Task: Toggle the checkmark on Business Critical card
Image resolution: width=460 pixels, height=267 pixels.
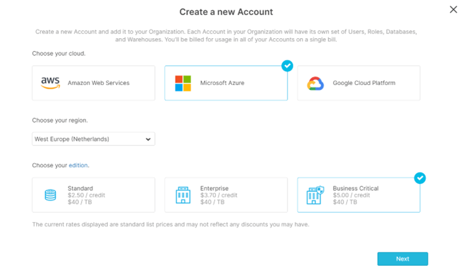Action: coord(419,178)
